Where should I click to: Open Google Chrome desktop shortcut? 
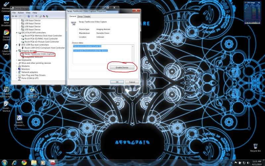pyautogui.click(x=6, y=35)
